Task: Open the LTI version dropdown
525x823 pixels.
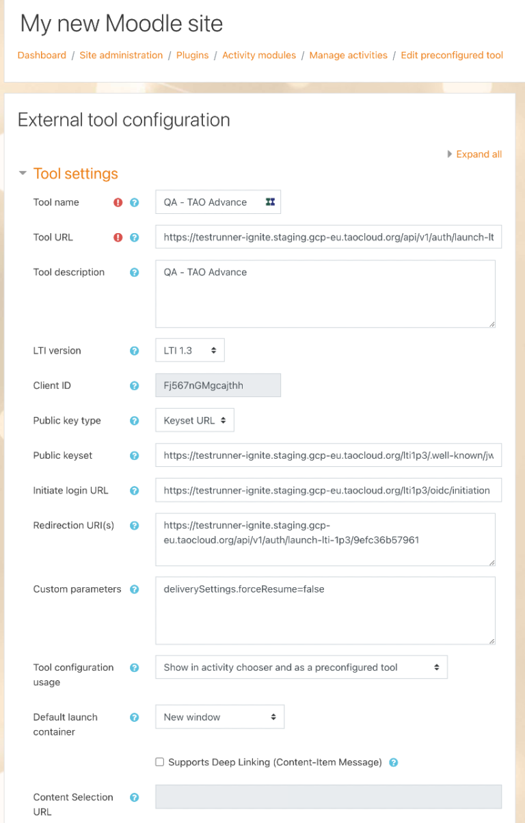Action: coord(189,349)
